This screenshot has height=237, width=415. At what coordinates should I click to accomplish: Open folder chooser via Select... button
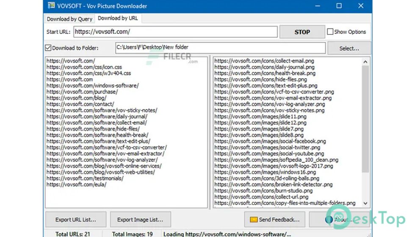click(x=349, y=48)
